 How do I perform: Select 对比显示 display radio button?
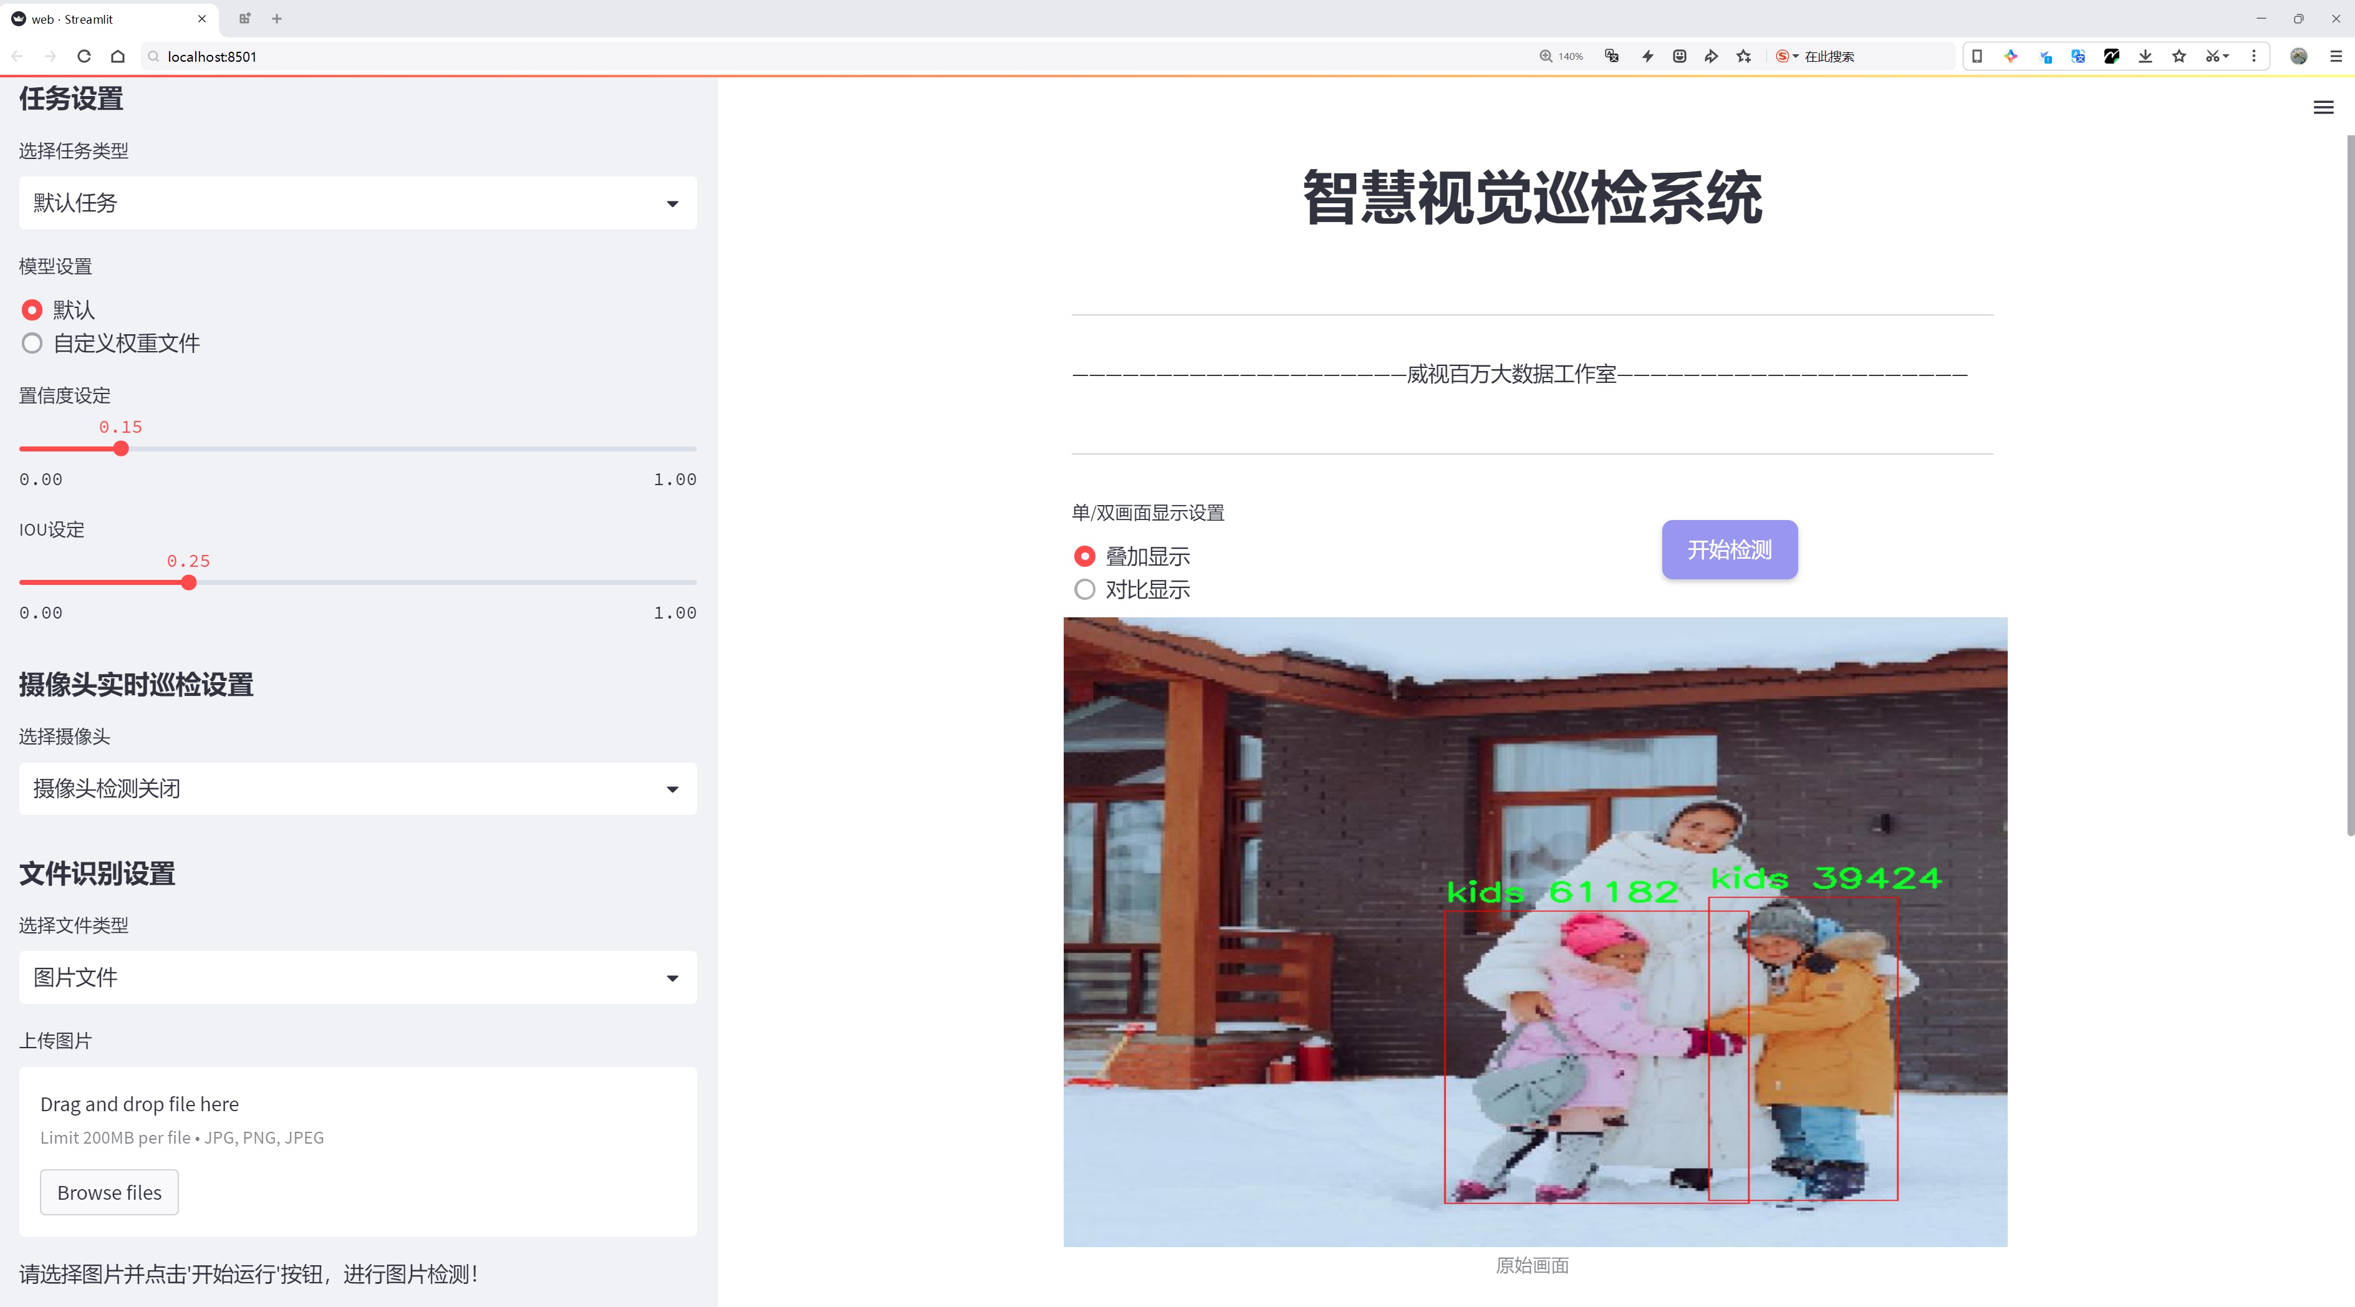[1084, 589]
